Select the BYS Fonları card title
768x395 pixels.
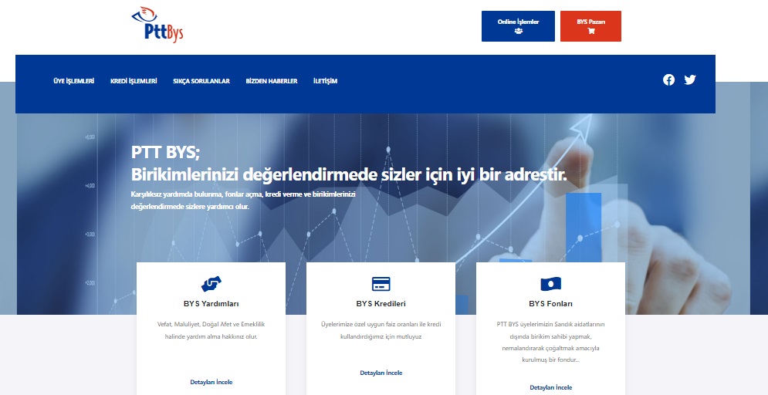[x=550, y=303]
